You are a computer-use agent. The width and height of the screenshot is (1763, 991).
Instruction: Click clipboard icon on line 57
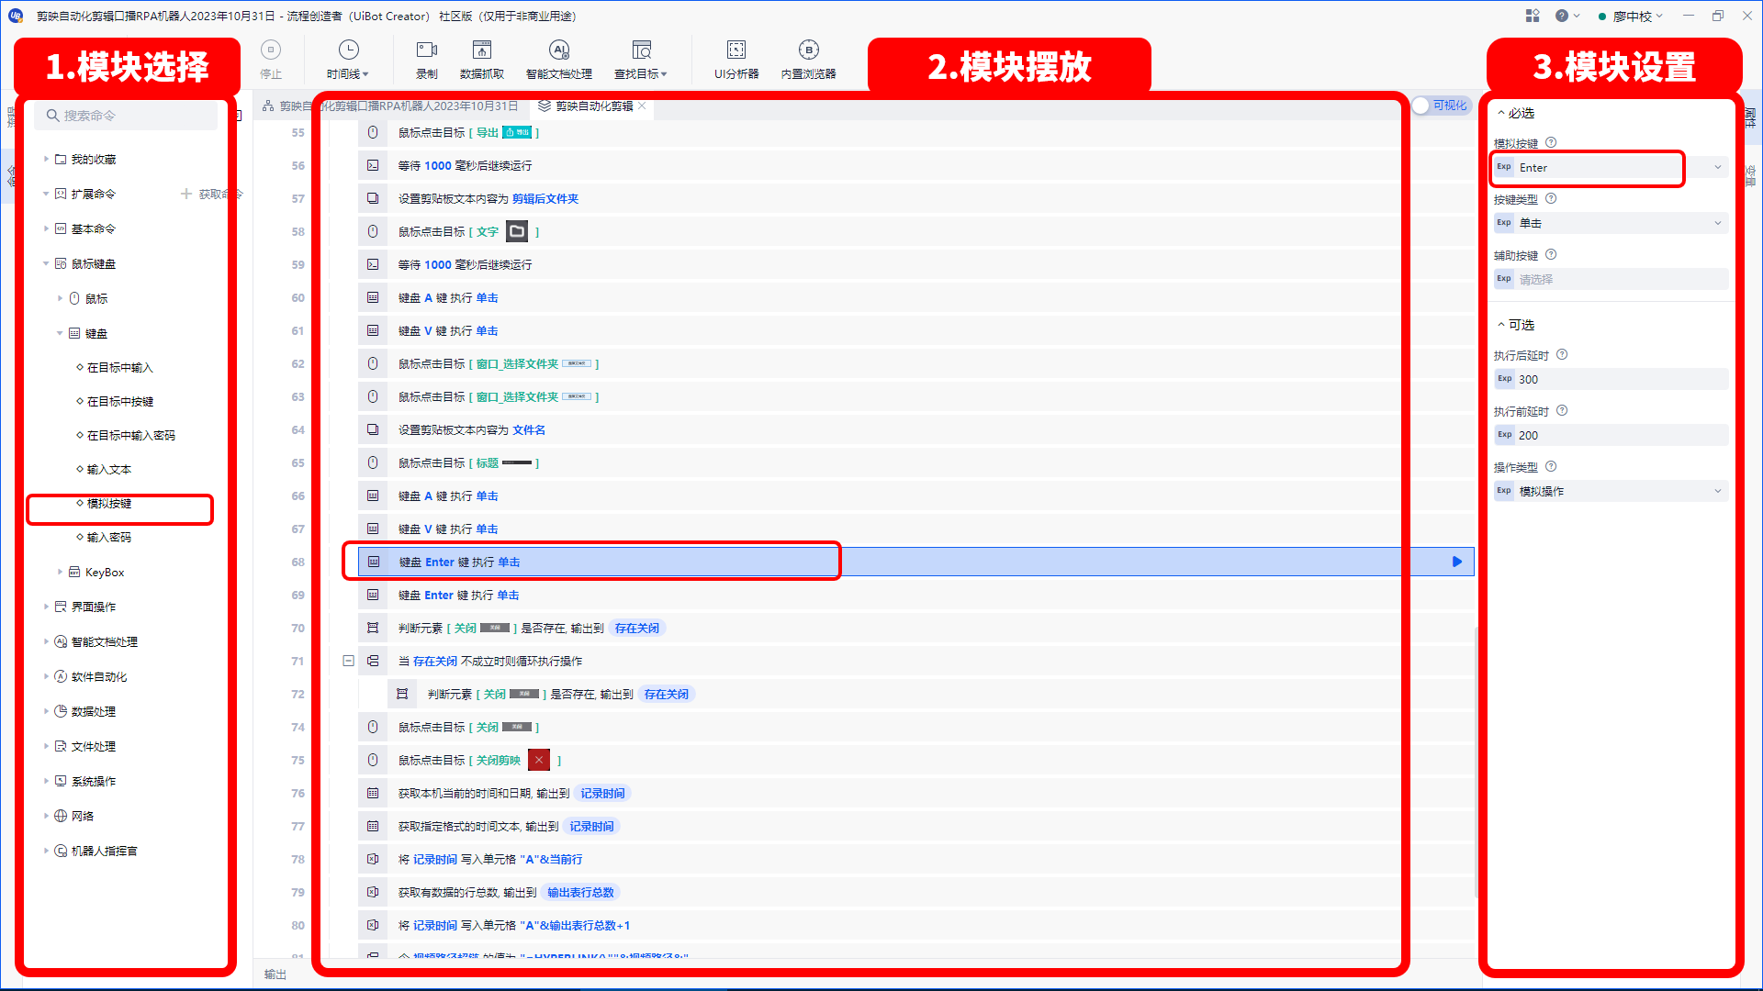tap(373, 199)
